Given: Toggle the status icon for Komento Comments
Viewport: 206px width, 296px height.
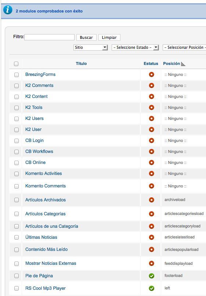Looking at the screenshot, I should [x=151, y=186].
